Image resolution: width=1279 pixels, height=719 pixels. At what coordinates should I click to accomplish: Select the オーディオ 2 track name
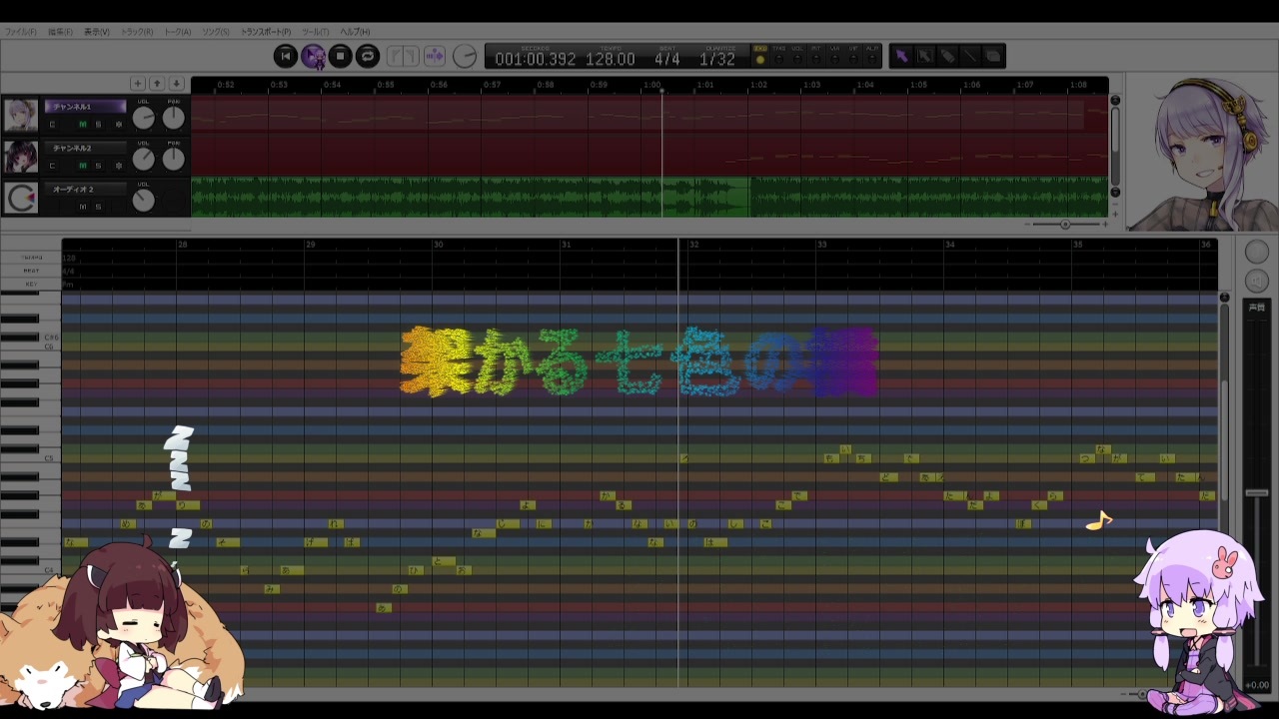[x=85, y=189]
